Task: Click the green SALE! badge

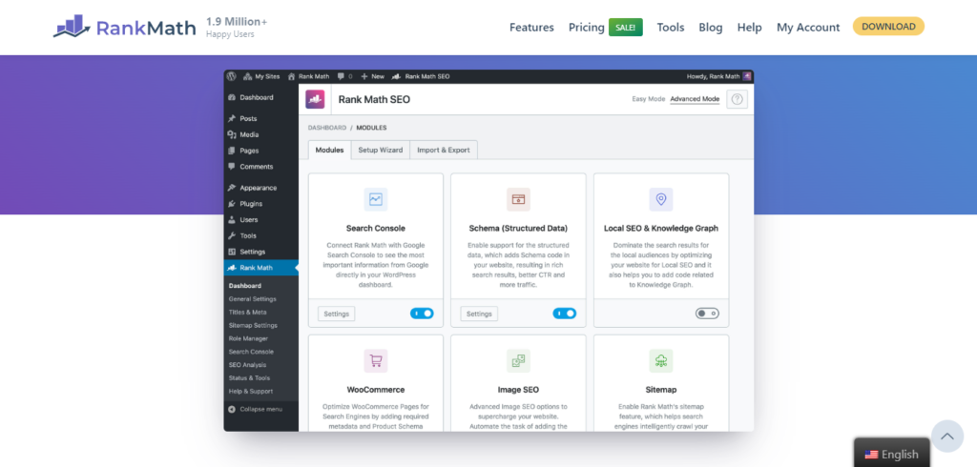Action: point(626,28)
